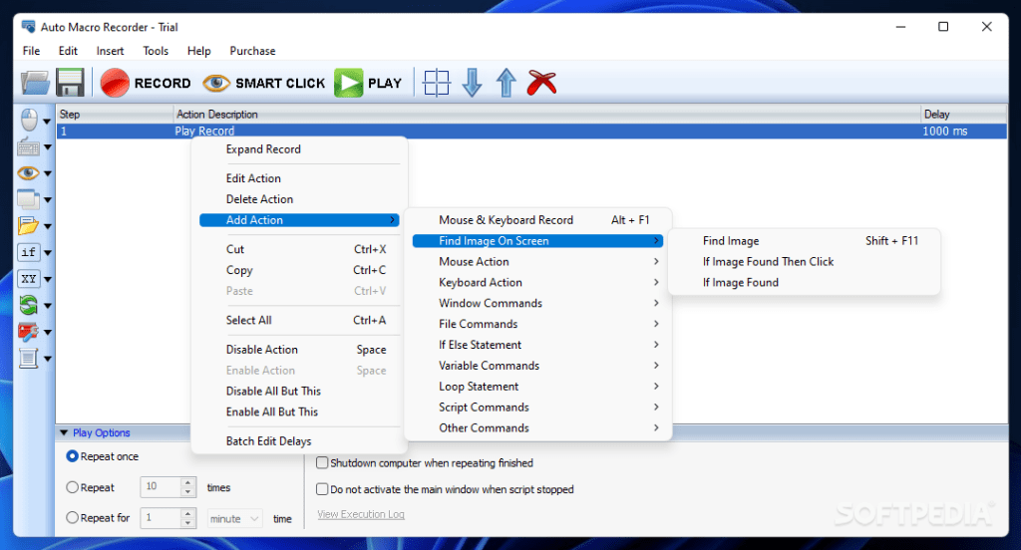Screen dimensions: 1021x550
Task: Expand the Loop Statement submenu
Action: click(537, 387)
